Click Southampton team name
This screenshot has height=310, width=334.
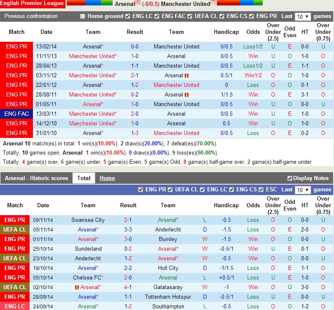tap(168, 306)
